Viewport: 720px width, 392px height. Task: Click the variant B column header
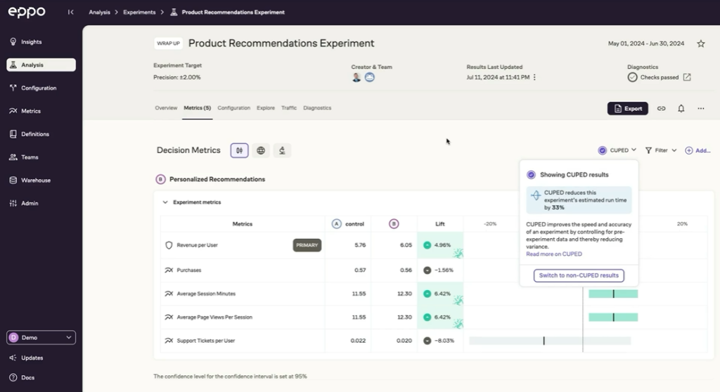coord(394,224)
